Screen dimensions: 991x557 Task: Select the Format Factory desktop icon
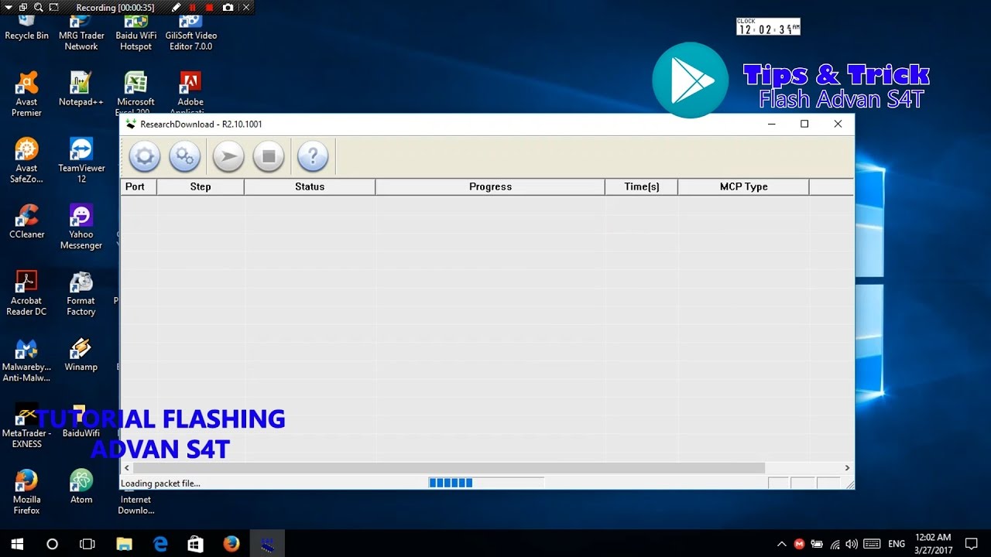pos(81,293)
